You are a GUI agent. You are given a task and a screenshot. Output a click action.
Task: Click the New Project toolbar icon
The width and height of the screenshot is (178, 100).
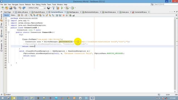[x=7, y=8]
